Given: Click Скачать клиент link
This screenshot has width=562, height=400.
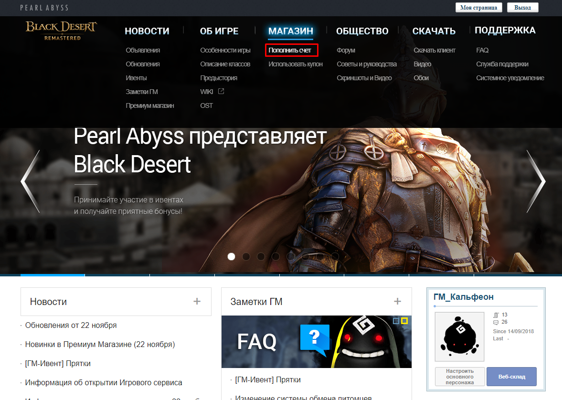Looking at the screenshot, I should pyautogui.click(x=435, y=50).
